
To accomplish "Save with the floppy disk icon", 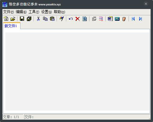I will 22,19.
